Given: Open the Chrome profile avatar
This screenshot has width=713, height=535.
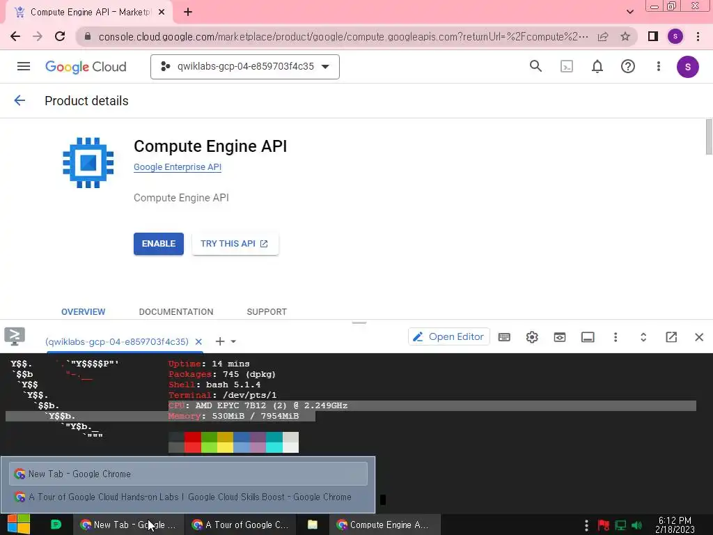Looking at the screenshot, I should (675, 36).
